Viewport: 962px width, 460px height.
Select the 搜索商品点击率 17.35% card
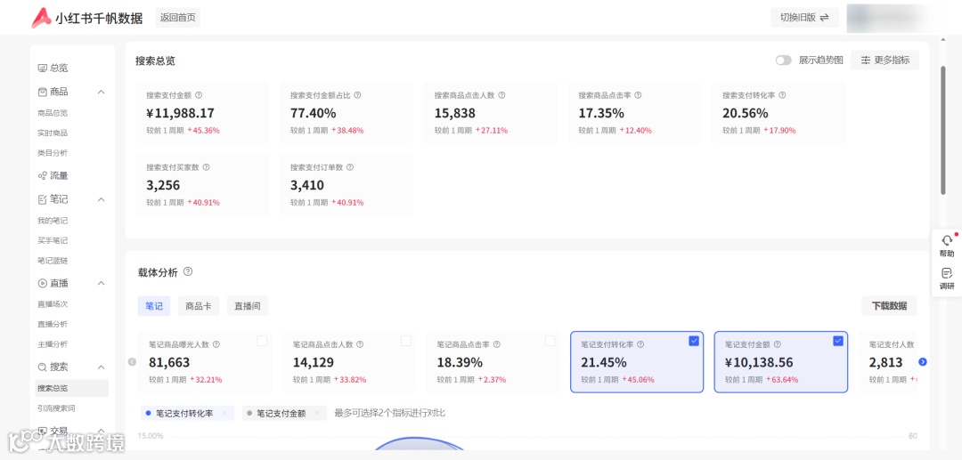coord(634,113)
